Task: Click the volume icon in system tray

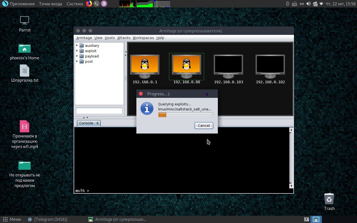Action: click(x=308, y=4)
